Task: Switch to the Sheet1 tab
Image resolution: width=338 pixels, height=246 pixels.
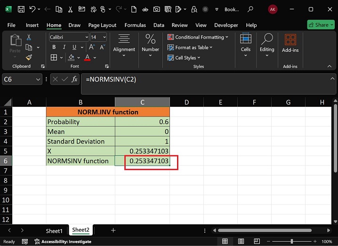Action: pyautogui.click(x=54, y=230)
